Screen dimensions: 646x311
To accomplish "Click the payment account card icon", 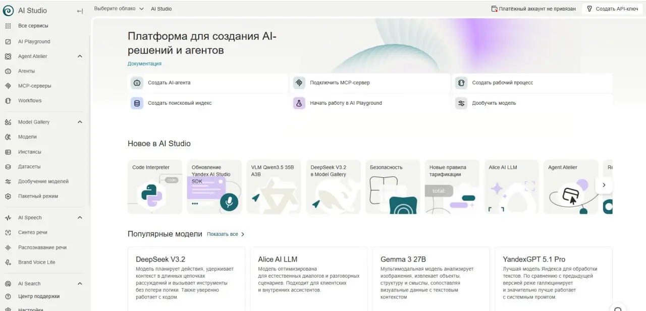I will coord(494,9).
